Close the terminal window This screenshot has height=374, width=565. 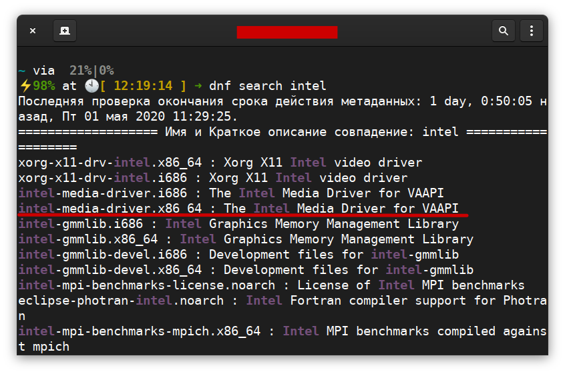[33, 31]
